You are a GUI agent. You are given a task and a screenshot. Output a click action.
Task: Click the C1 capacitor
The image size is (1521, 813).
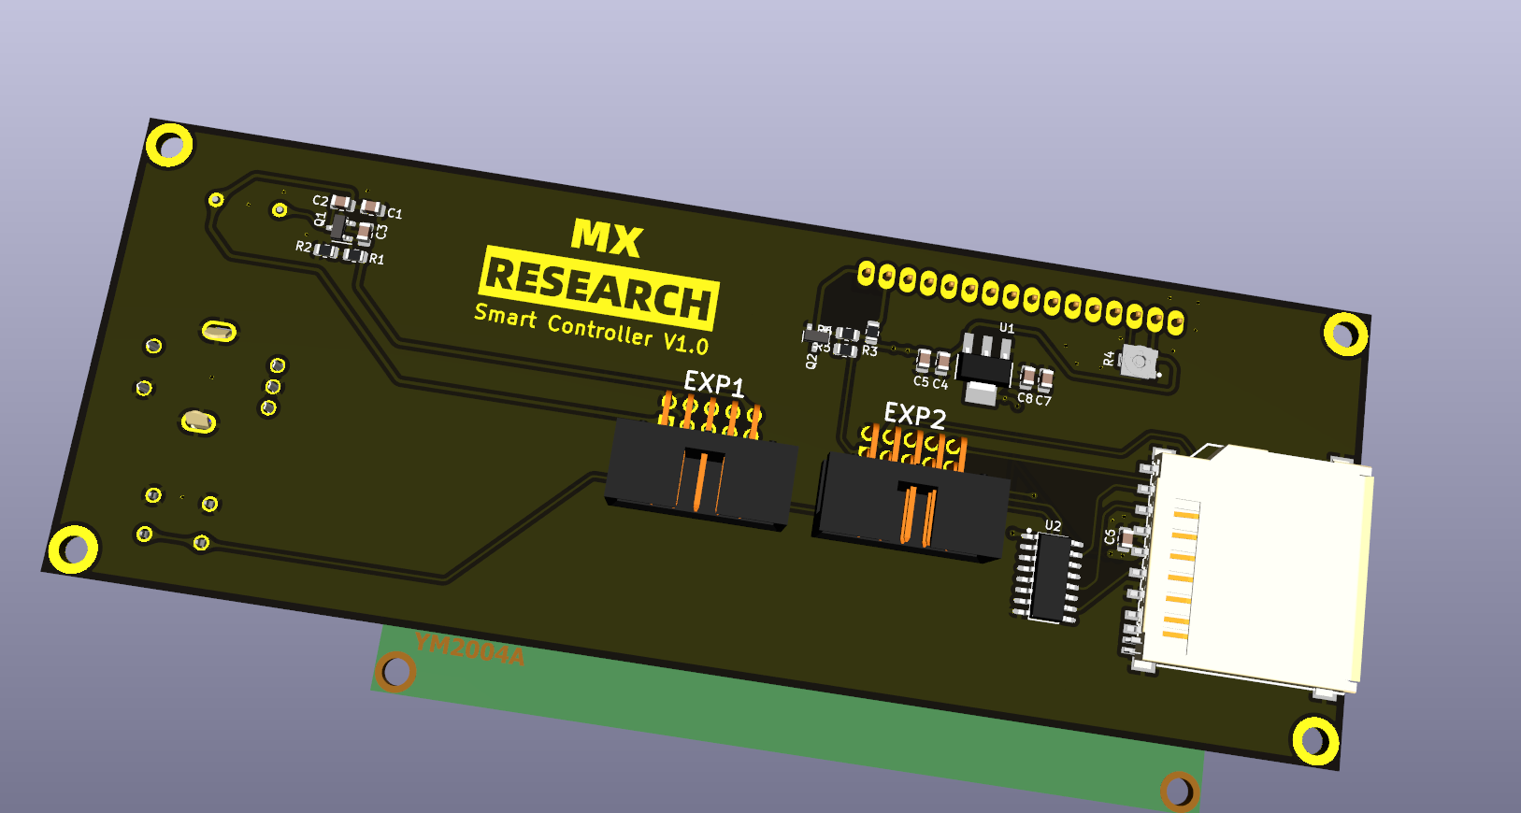pyautogui.click(x=372, y=207)
